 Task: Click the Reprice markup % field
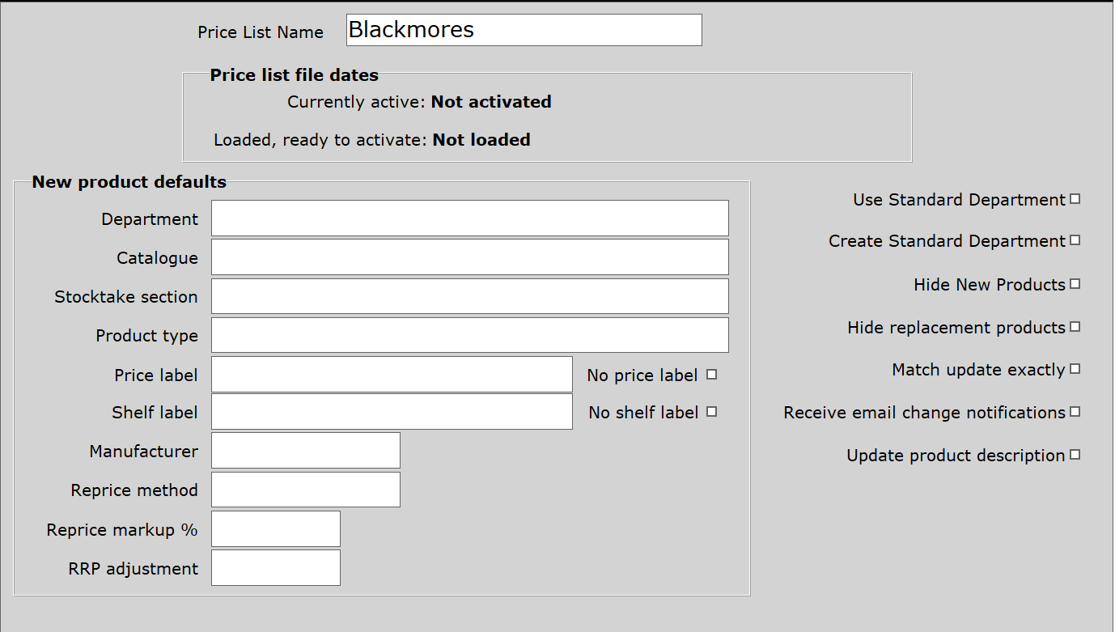[x=275, y=529]
